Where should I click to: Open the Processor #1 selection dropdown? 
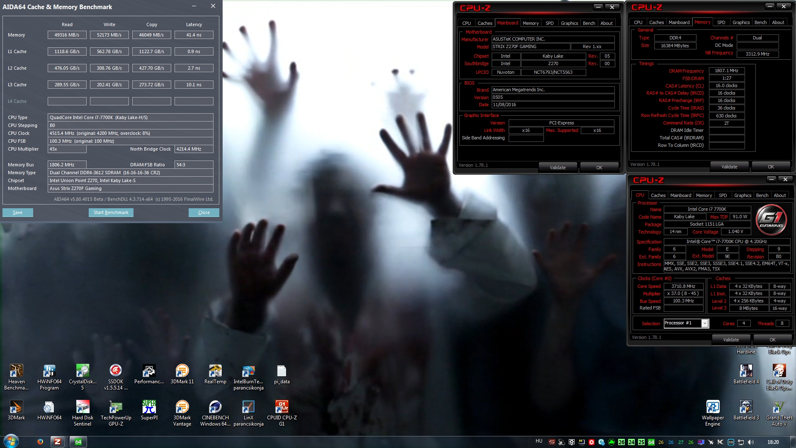tap(687, 323)
